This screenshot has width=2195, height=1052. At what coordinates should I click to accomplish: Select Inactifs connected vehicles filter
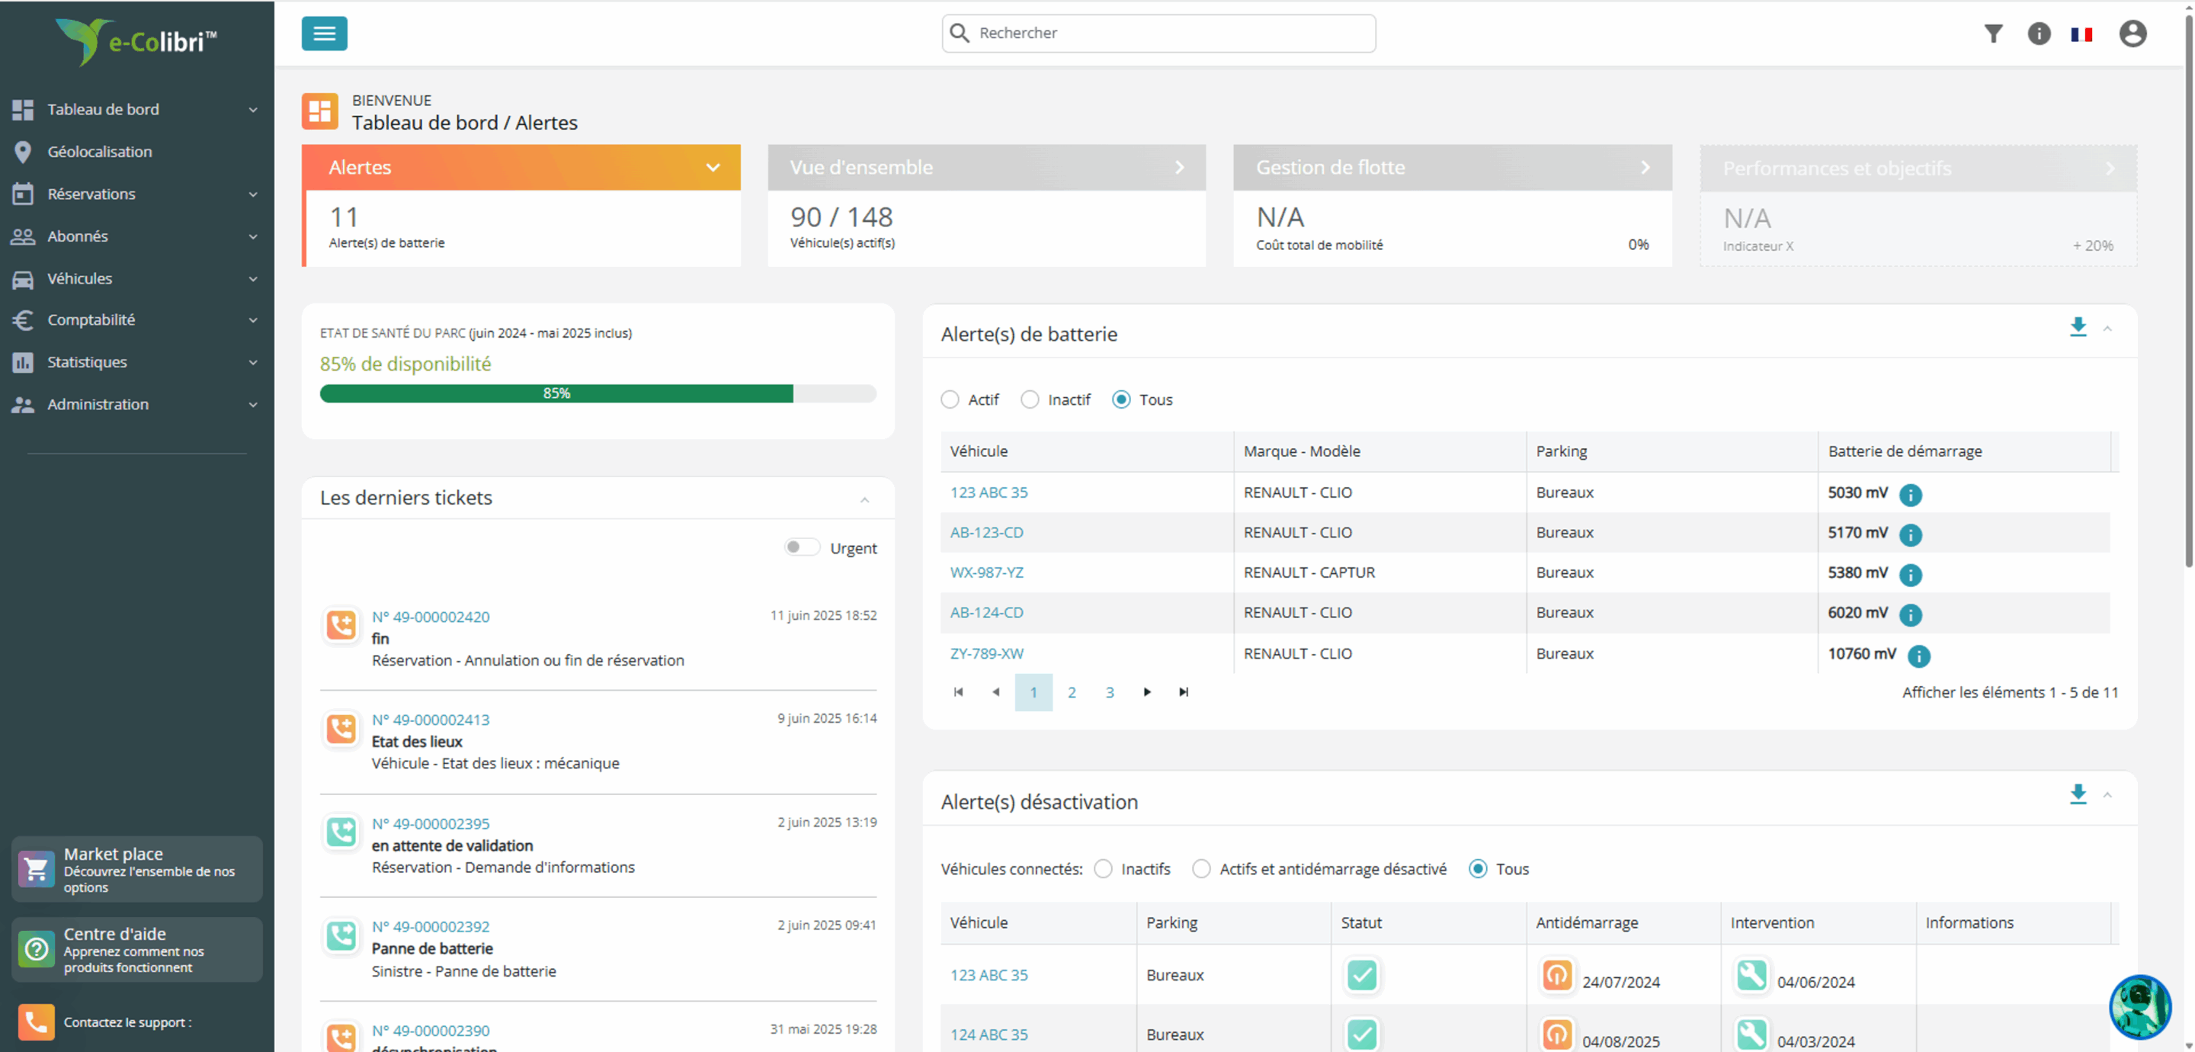click(x=1103, y=869)
